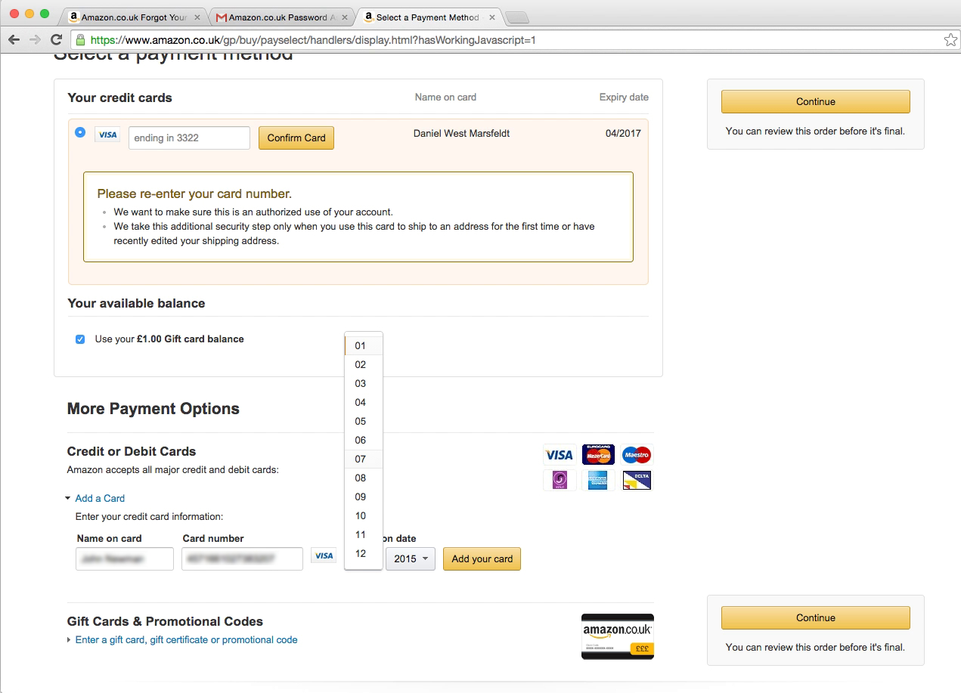Click the Delta card logo
Image resolution: width=961 pixels, height=693 pixels.
coord(636,480)
